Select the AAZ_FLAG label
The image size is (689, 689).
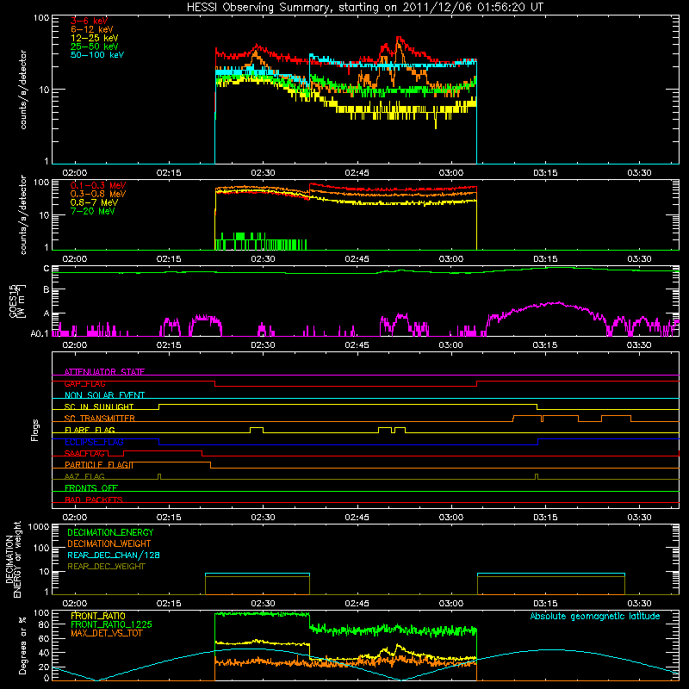pos(84,476)
